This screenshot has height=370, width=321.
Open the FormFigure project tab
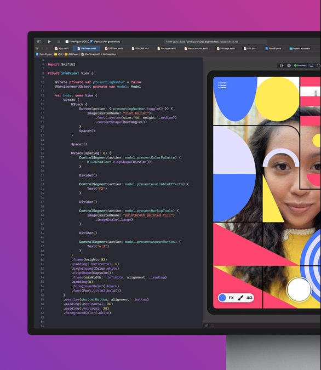tap(273, 48)
